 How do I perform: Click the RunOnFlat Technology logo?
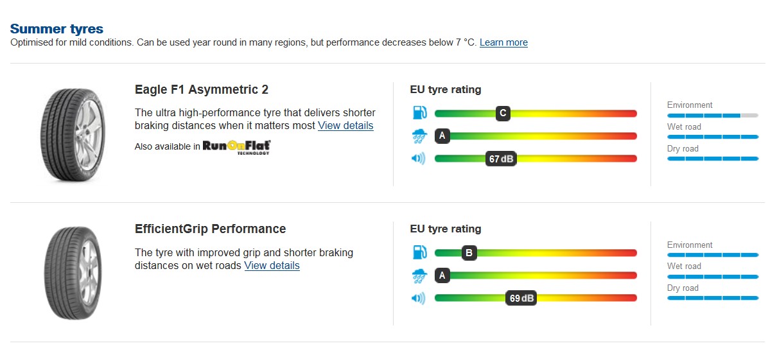pos(236,147)
